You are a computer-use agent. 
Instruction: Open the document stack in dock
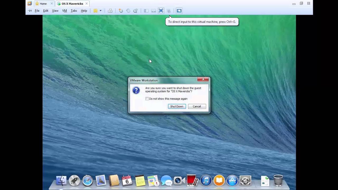point(265,181)
